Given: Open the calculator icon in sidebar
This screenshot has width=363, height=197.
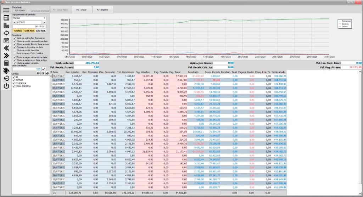Looking at the screenshot, I should (6, 63).
